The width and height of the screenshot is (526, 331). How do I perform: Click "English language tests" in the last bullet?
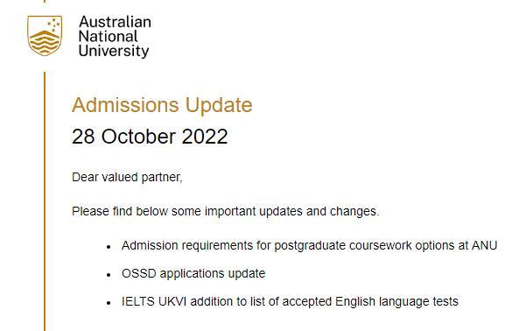tap(396, 301)
